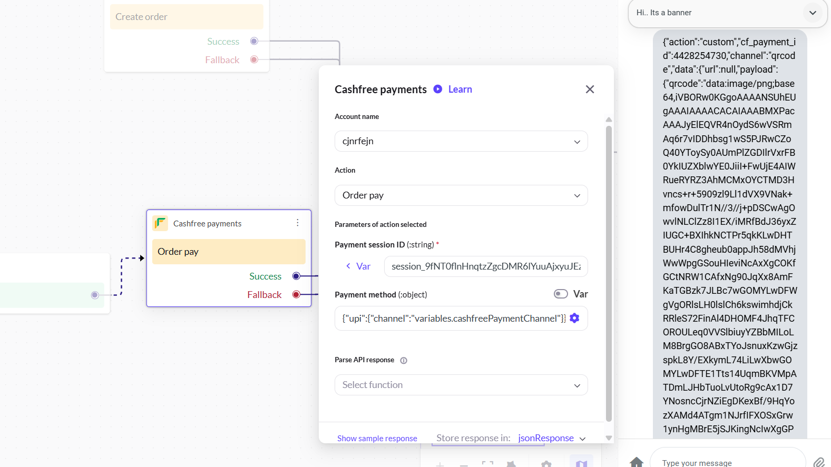
Task: Click Show sample response link
Action: pyautogui.click(x=377, y=439)
